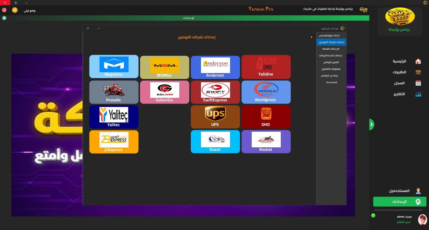Select the UPS delivery tile
This screenshot has width=429, height=230.
point(215,117)
